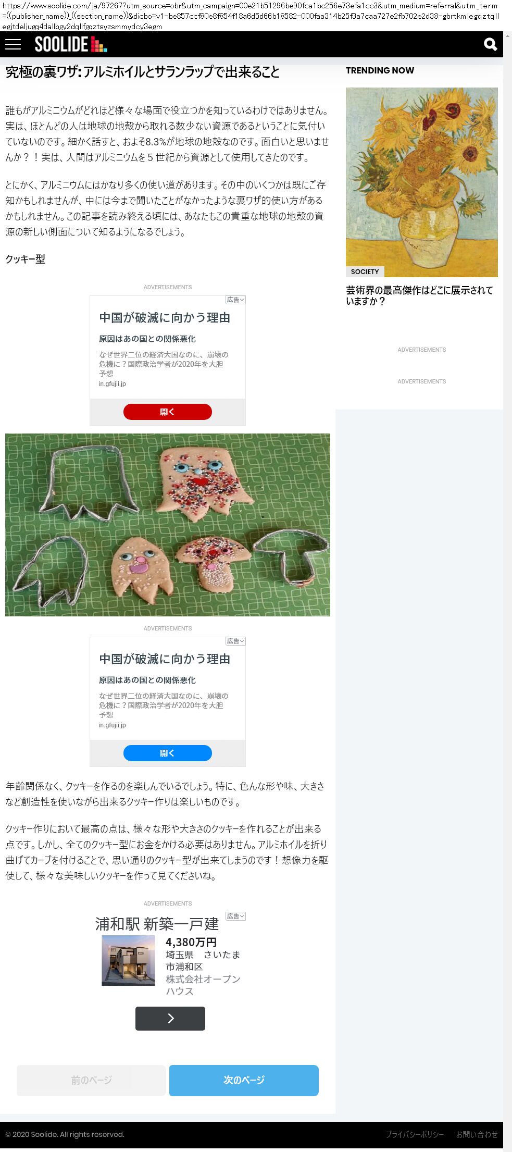Open ad options on second China ad
The image size is (512, 1152).
click(235, 641)
